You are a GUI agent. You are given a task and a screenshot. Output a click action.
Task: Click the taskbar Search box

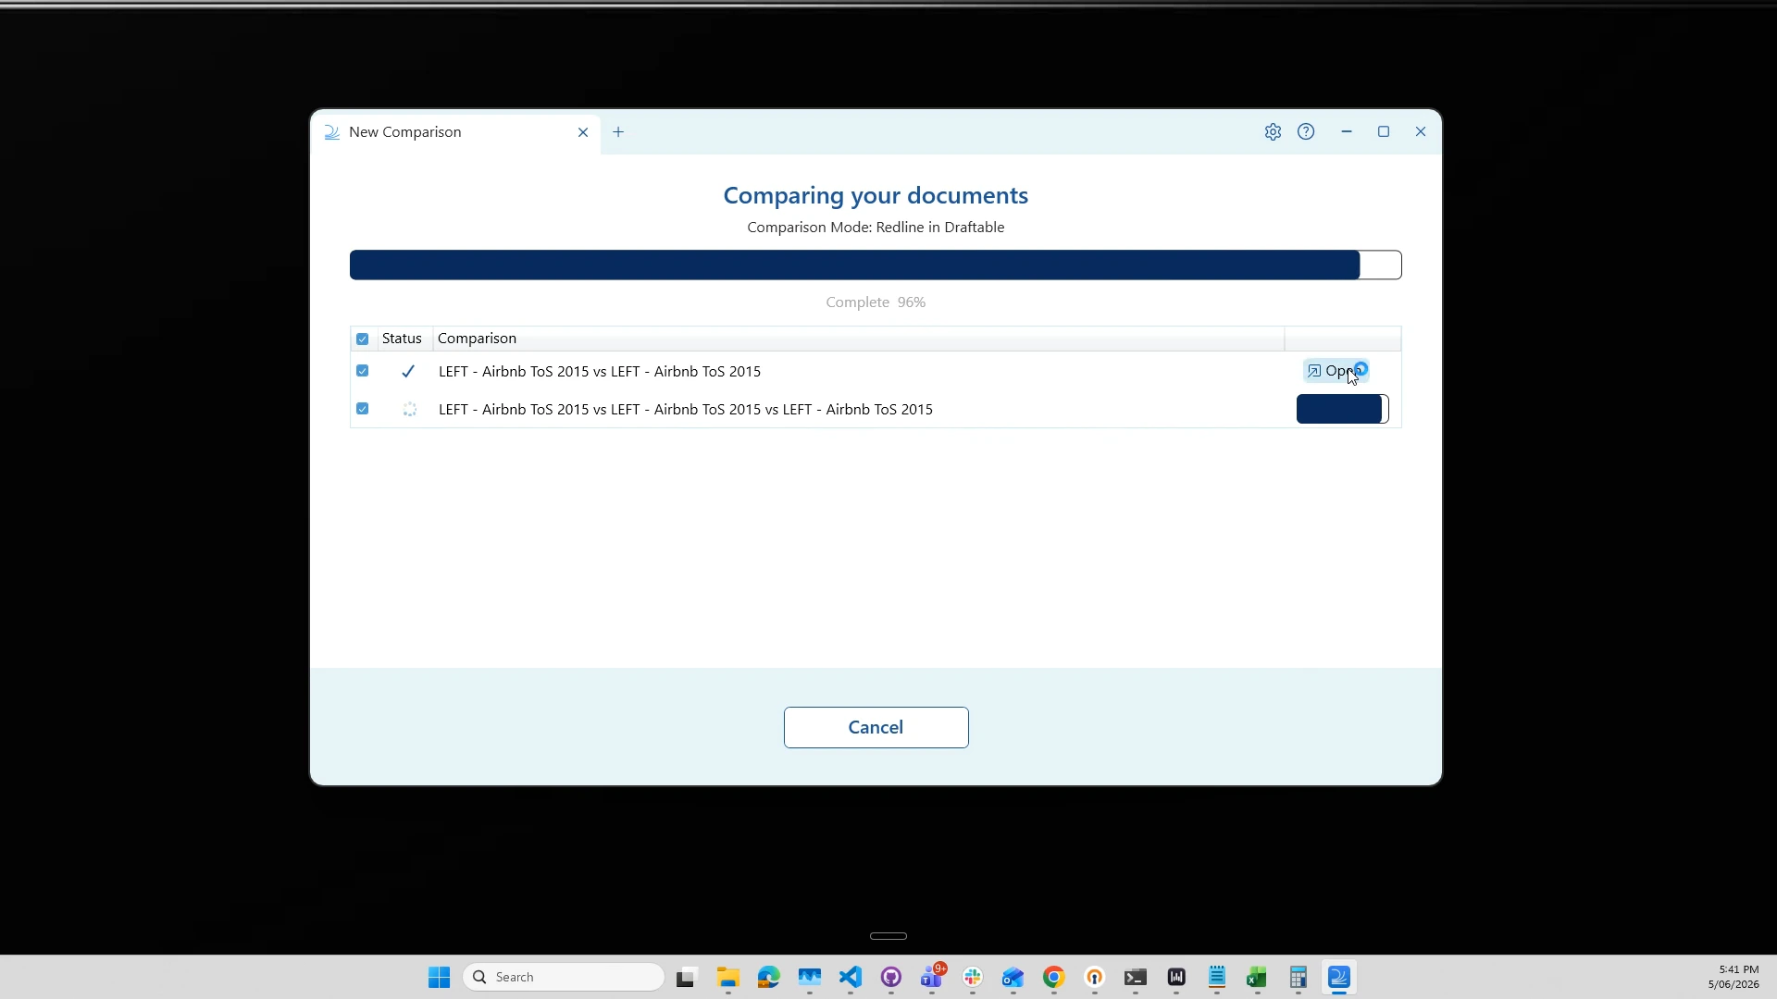point(564,978)
